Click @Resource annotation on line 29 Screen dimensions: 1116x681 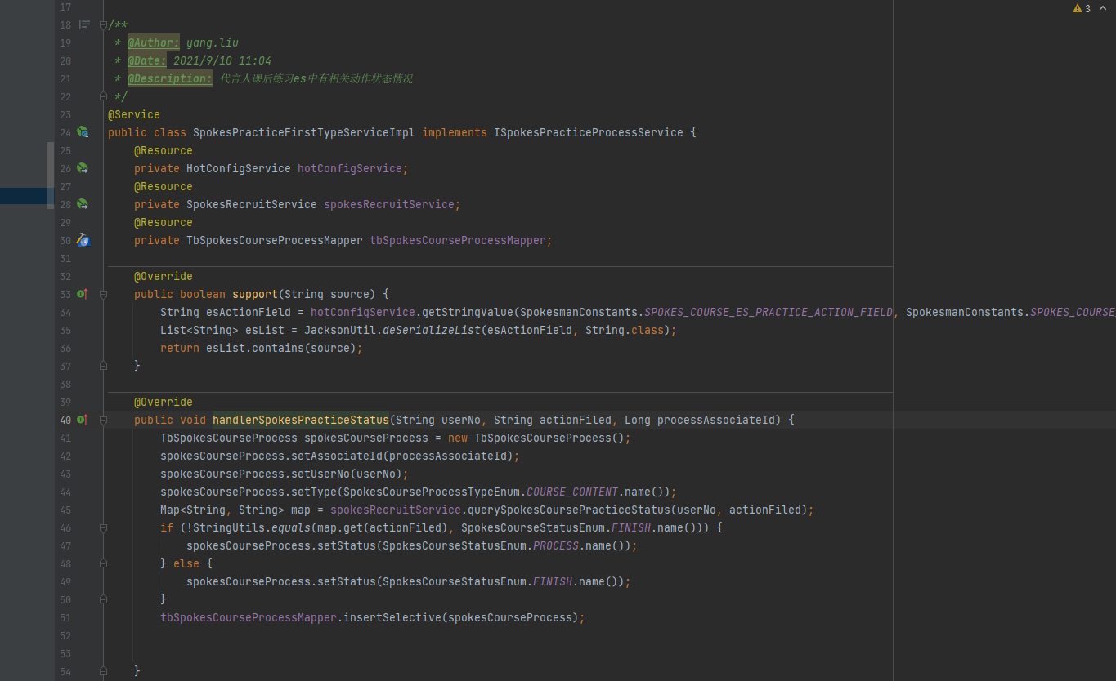tap(164, 222)
